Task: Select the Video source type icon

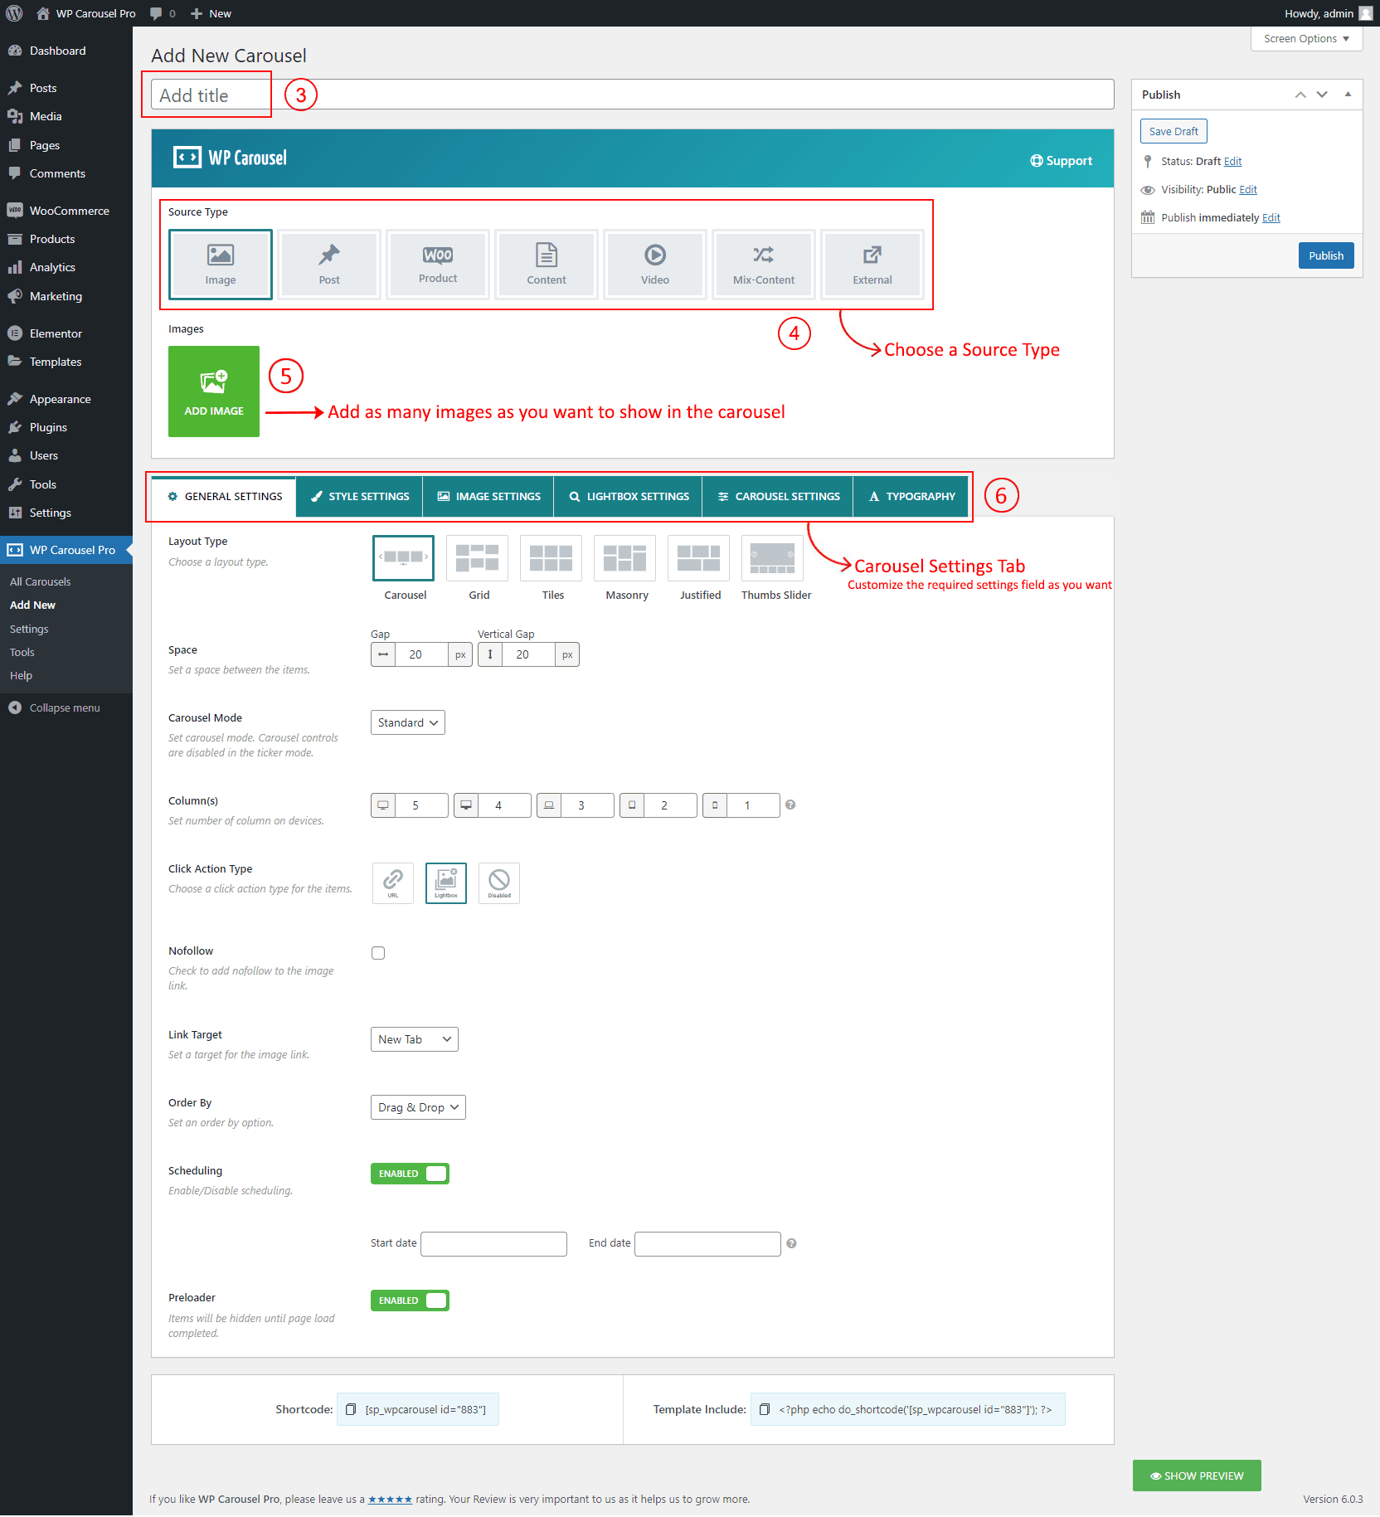Action: pyautogui.click(x=654, y=265)
